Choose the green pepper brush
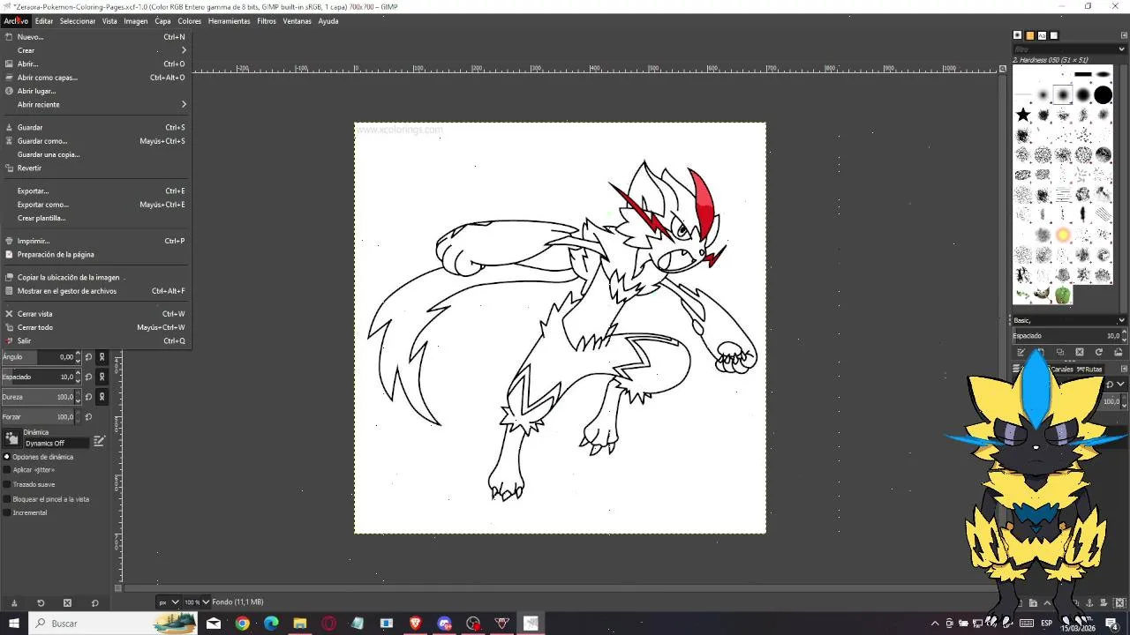Screen dimensions: 1130x635 [x=1063, y=295]
